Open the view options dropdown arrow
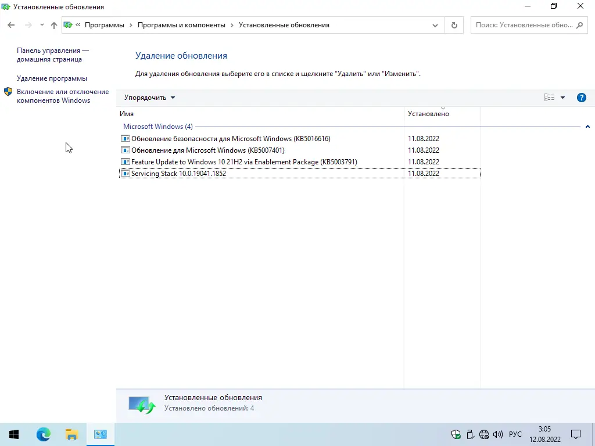This screenshot has height=446, width=595. tap(562, 98)
